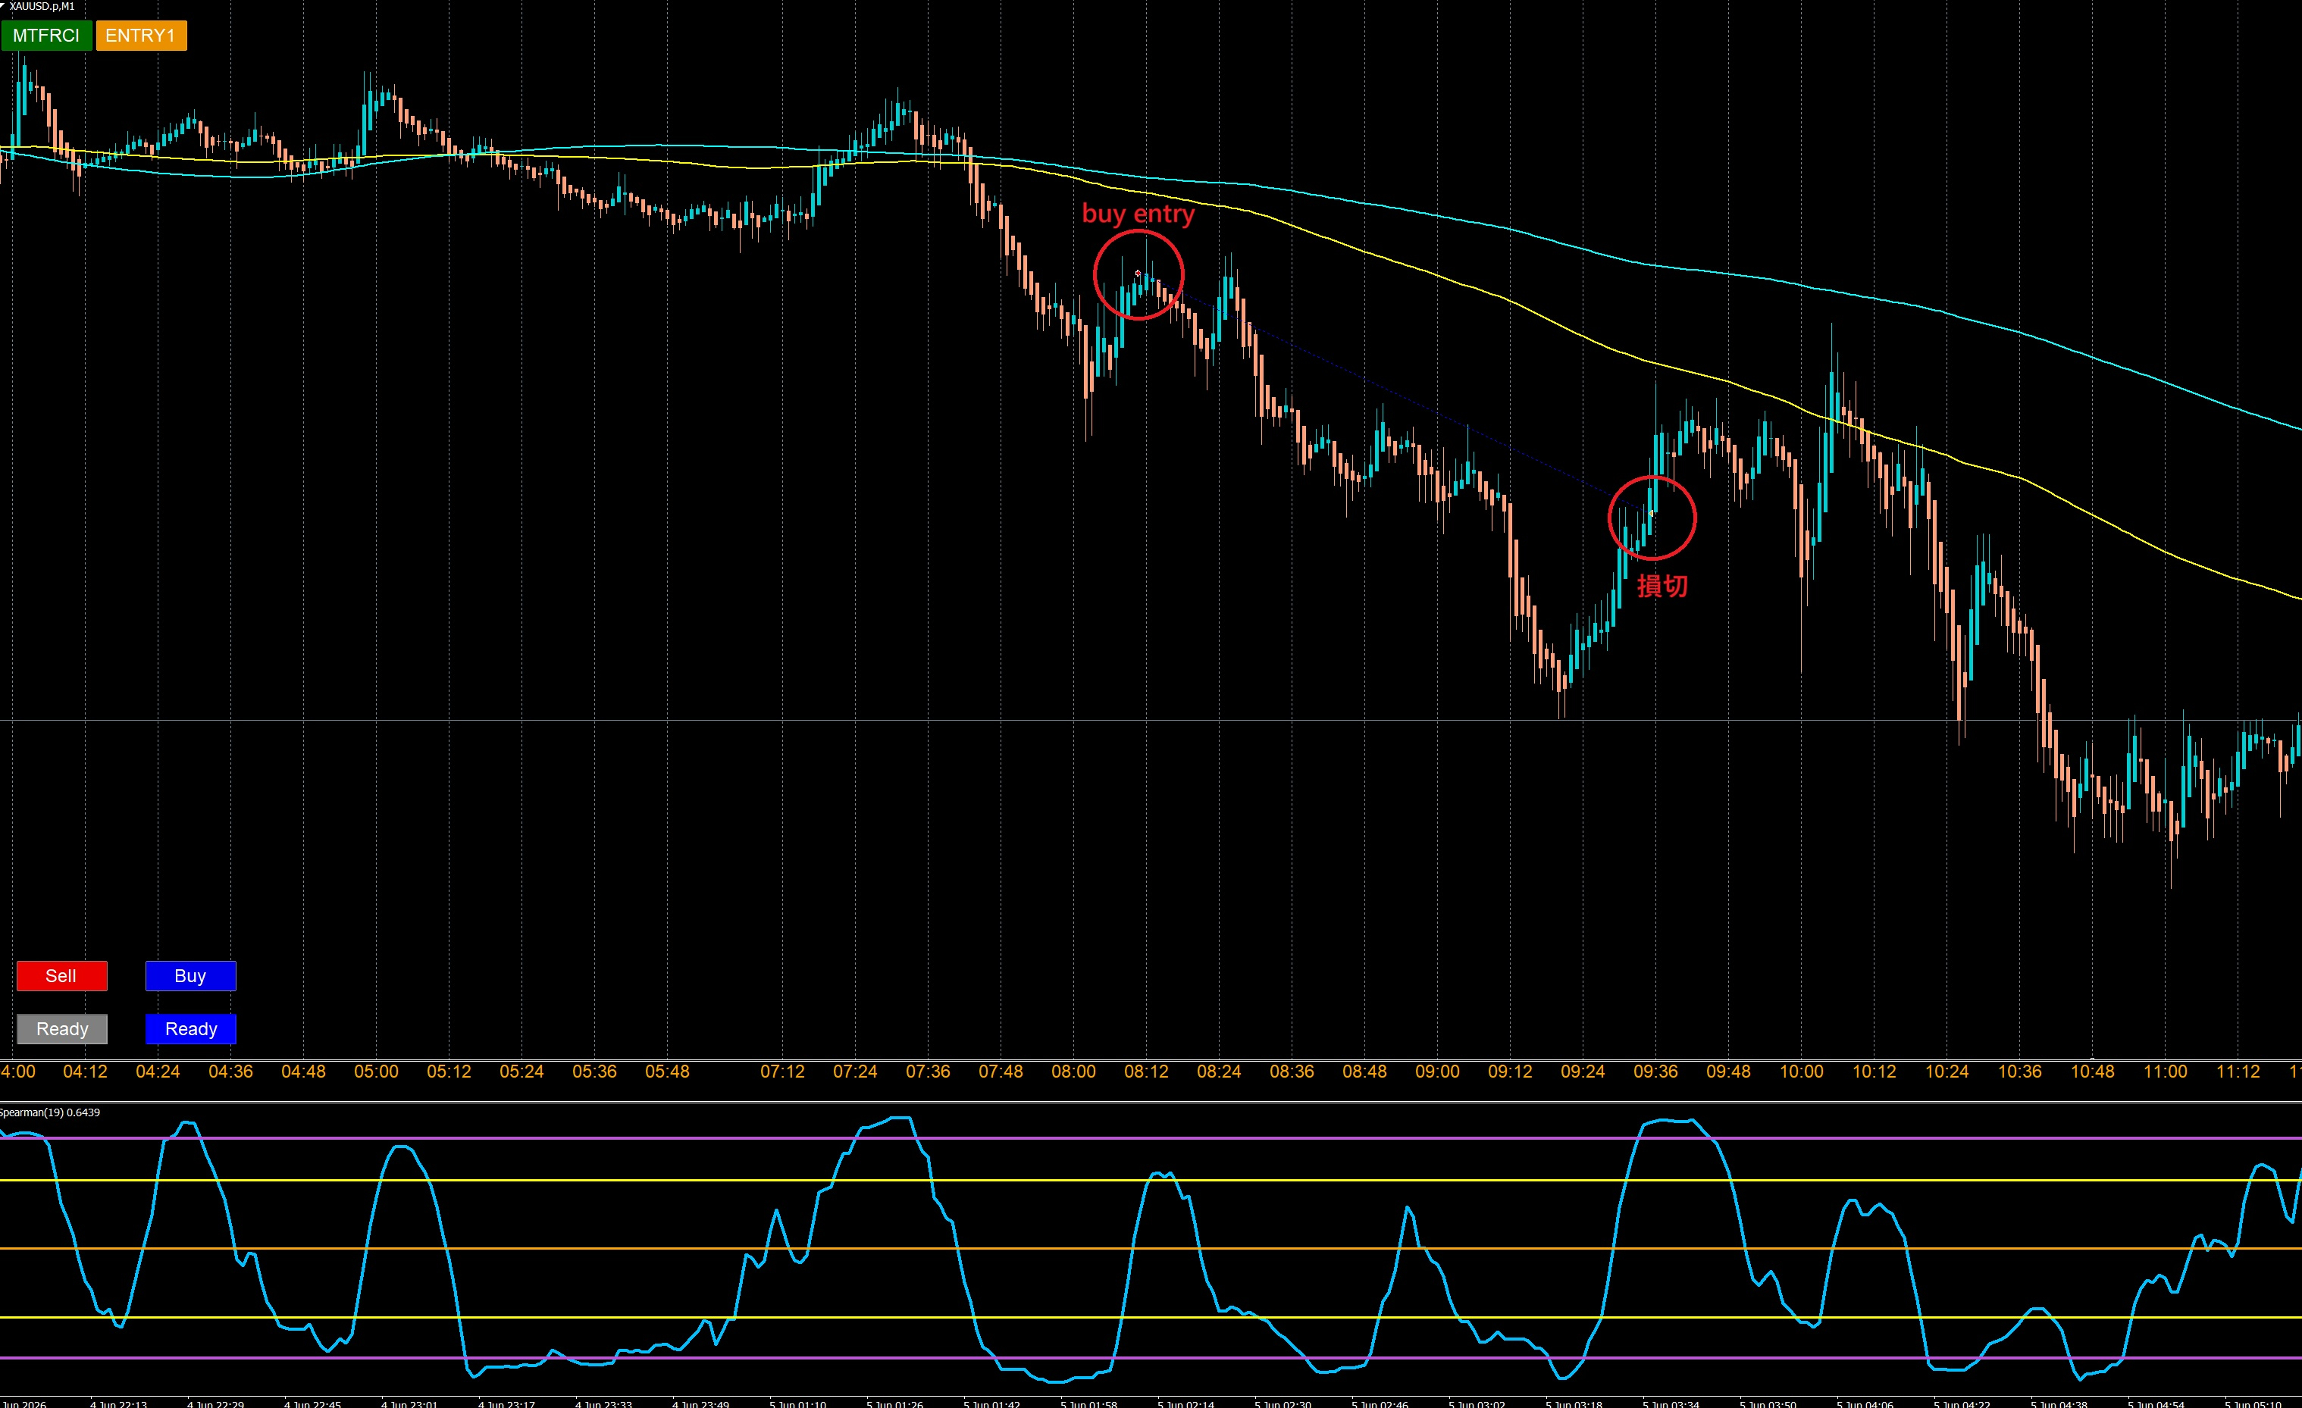Click the 09:48 time axis label
The width and height of the screenshot is (2302, 1408).
point(1728,1072)
